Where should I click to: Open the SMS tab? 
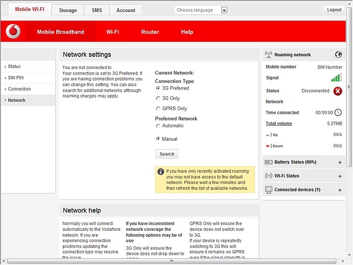(x=97, y=10)
